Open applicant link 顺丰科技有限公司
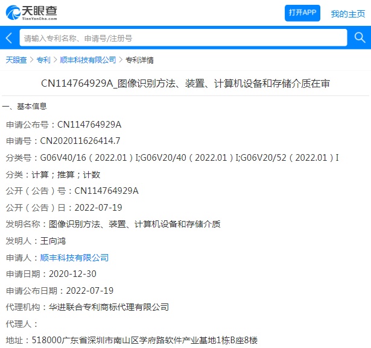The image size is (371, 348). coord(74,258)
